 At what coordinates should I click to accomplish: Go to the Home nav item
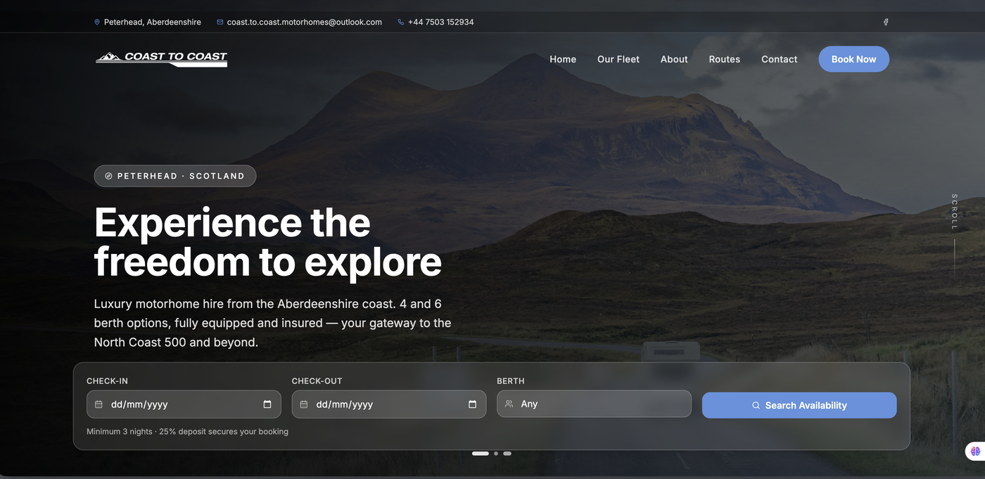click(x=563, y=59)
